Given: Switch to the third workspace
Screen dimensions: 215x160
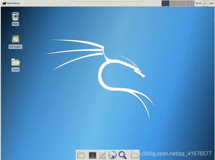Looking at the screenshot, I should click(182, 3).
